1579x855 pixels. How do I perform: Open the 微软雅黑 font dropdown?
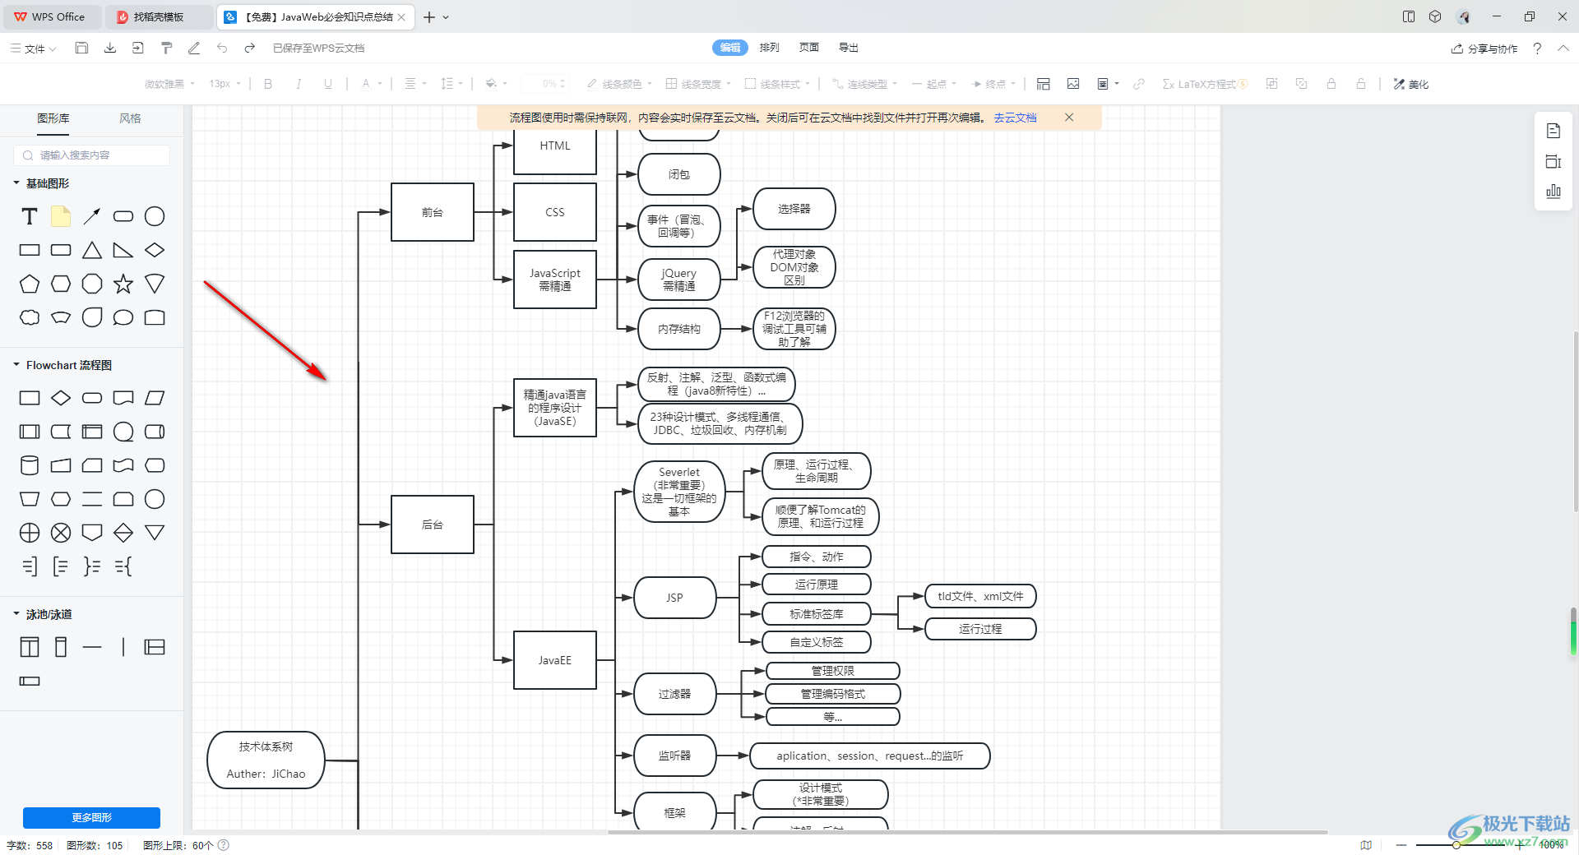[169, 84]
